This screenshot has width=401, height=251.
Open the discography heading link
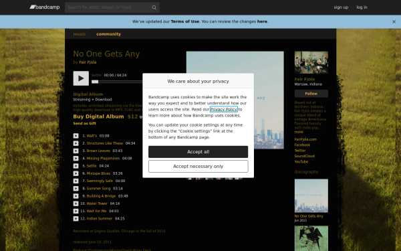click(x=306, y=171)
